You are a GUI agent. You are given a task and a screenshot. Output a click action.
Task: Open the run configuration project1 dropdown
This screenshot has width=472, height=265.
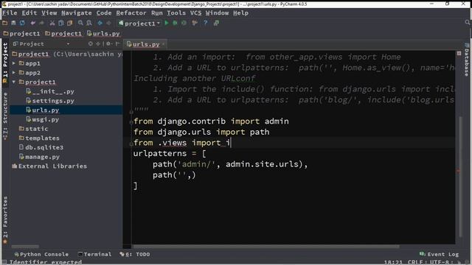(139, 24)
